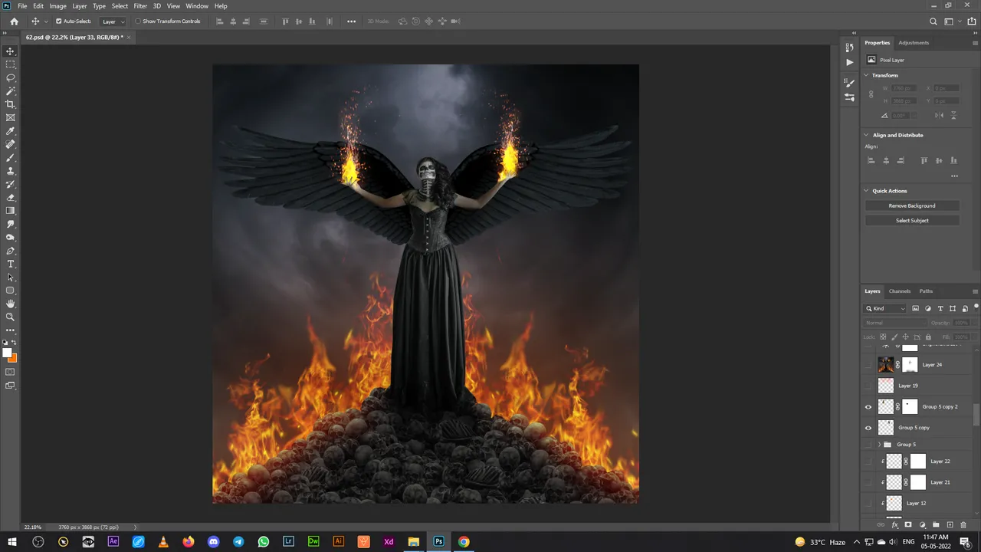Viewport: 981px width, 552px height.
Task: Open search icon at top right
Action: pyautogui.click(x=933, y=21)
